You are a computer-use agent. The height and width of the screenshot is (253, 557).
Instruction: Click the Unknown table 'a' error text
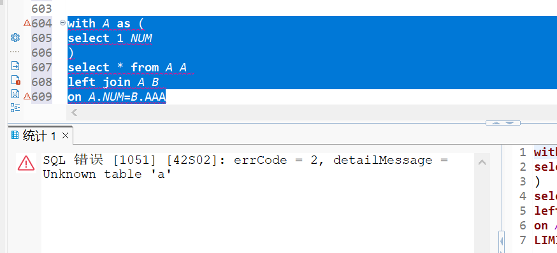point(107,174)
